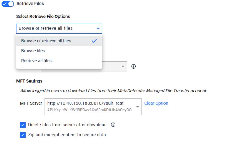Click the info icon beside the hidden dropdown
The height and width of the screenshot is (142, 228).
click(x=133, y=66)
